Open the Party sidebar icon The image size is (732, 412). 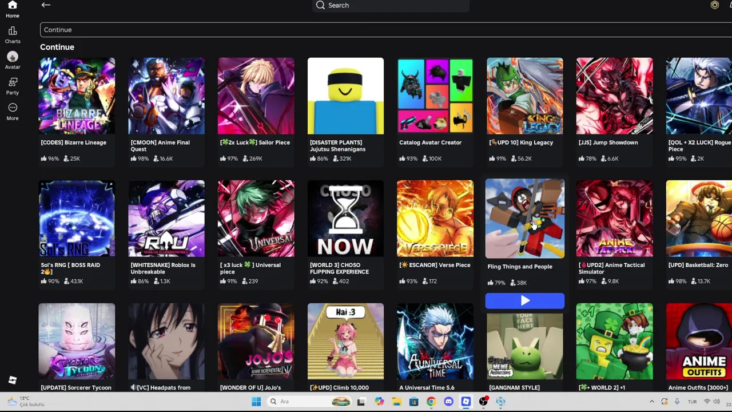(13, 86)
